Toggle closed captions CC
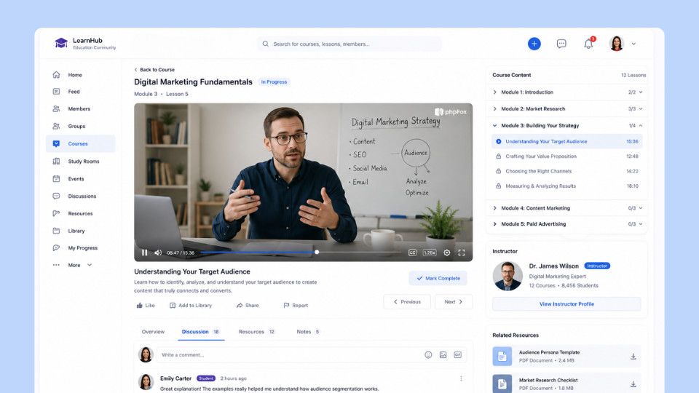Image resolution: width=699 pixels, height=393 pixels. click(412, 253)
